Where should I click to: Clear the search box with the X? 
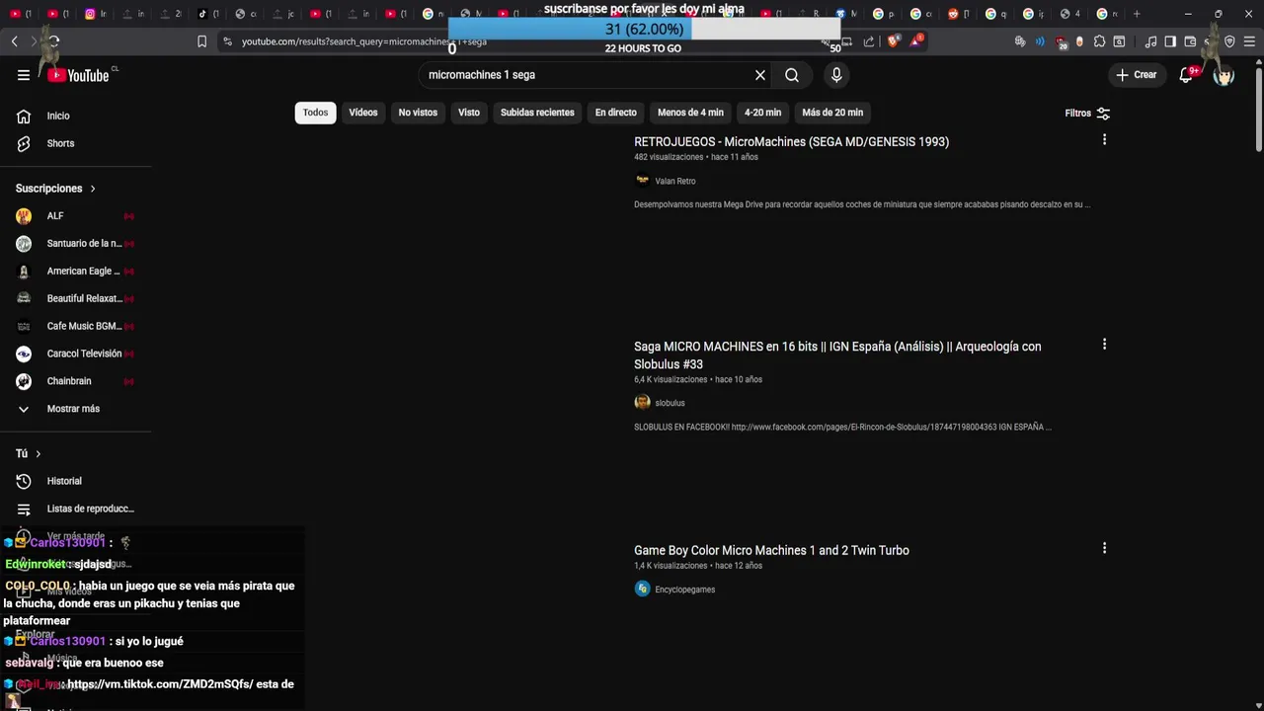(760, 75)
